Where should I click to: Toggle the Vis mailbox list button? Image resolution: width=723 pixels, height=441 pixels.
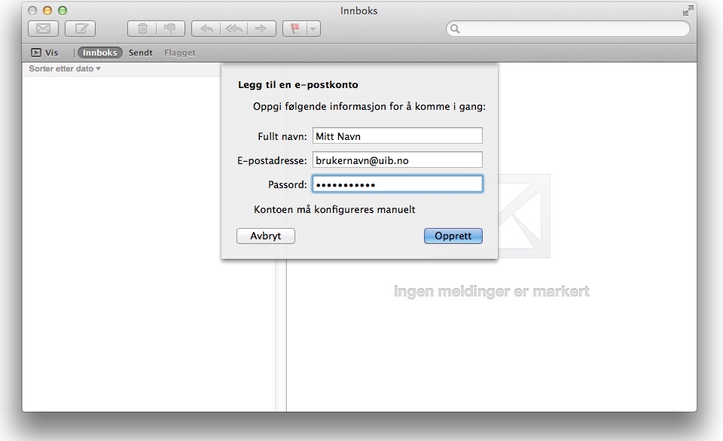click(x=44, y=53)
